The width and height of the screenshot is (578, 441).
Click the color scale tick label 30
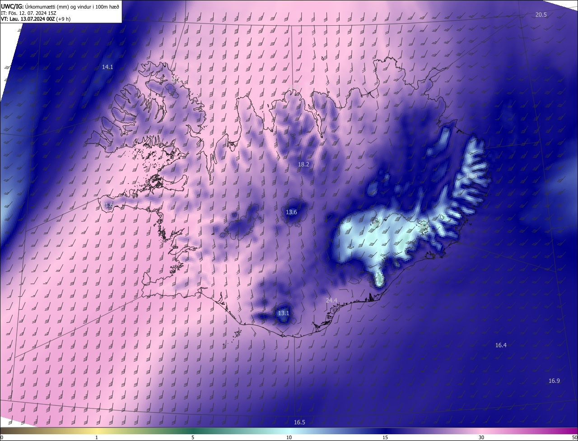point(481,437)
